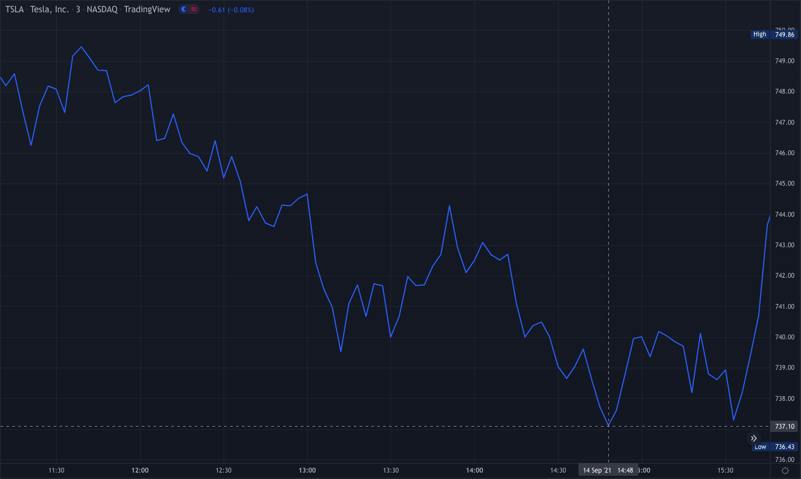Viewport: 801px width, 479px height.
Task: Click 12:00 on the time axis
Action: [x=140, y=470]
